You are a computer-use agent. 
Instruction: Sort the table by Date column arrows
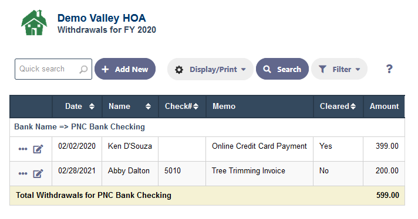[x=92, y=107]
